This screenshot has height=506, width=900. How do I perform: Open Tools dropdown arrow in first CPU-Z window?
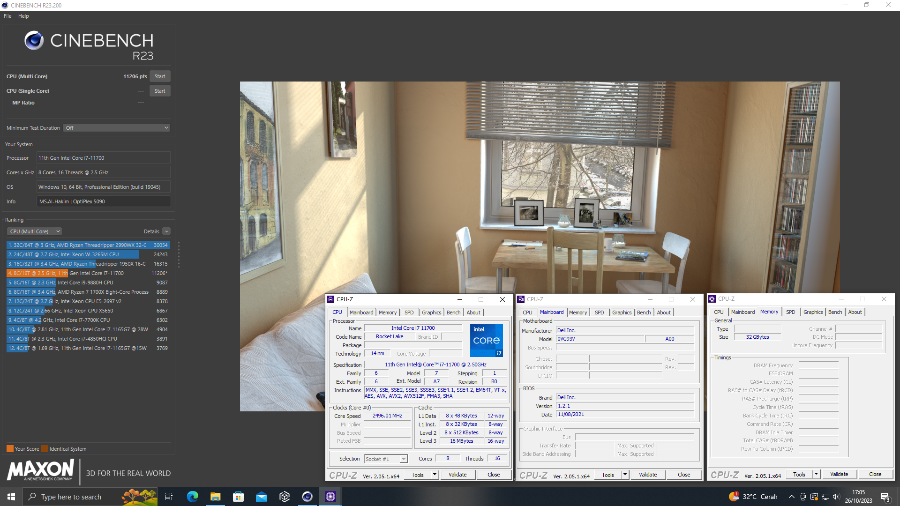coord(435,475)
